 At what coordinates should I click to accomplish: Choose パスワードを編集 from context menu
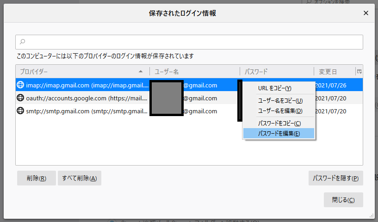[279, 133]
